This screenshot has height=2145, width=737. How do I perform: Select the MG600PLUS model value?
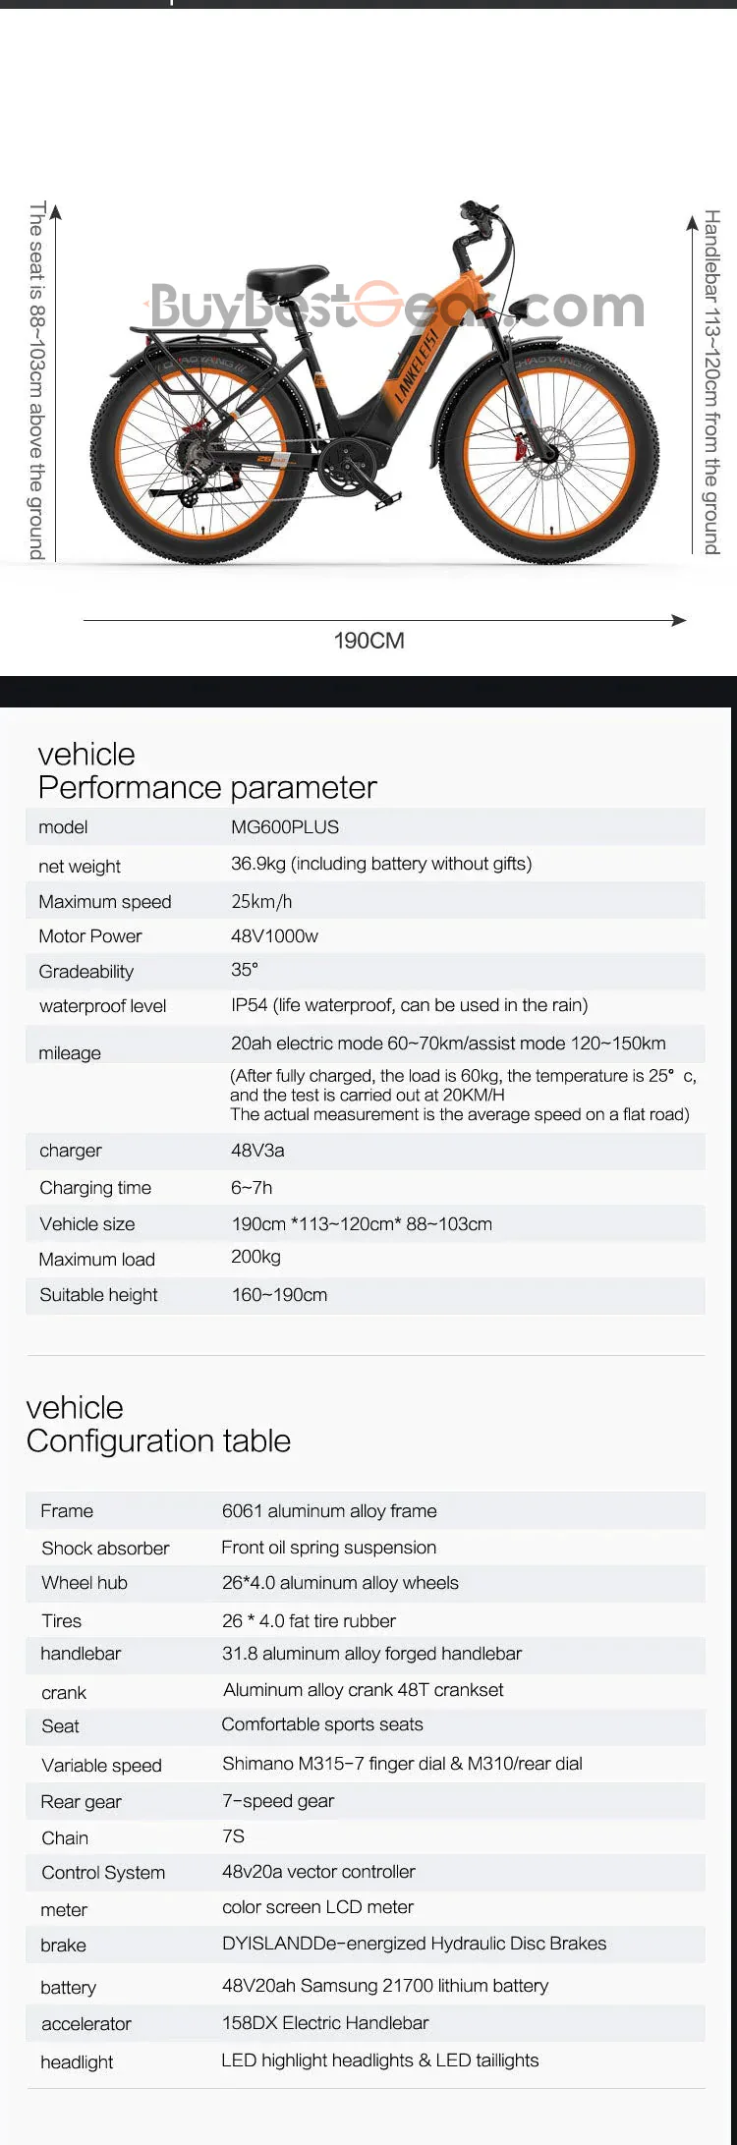(285, 827)
